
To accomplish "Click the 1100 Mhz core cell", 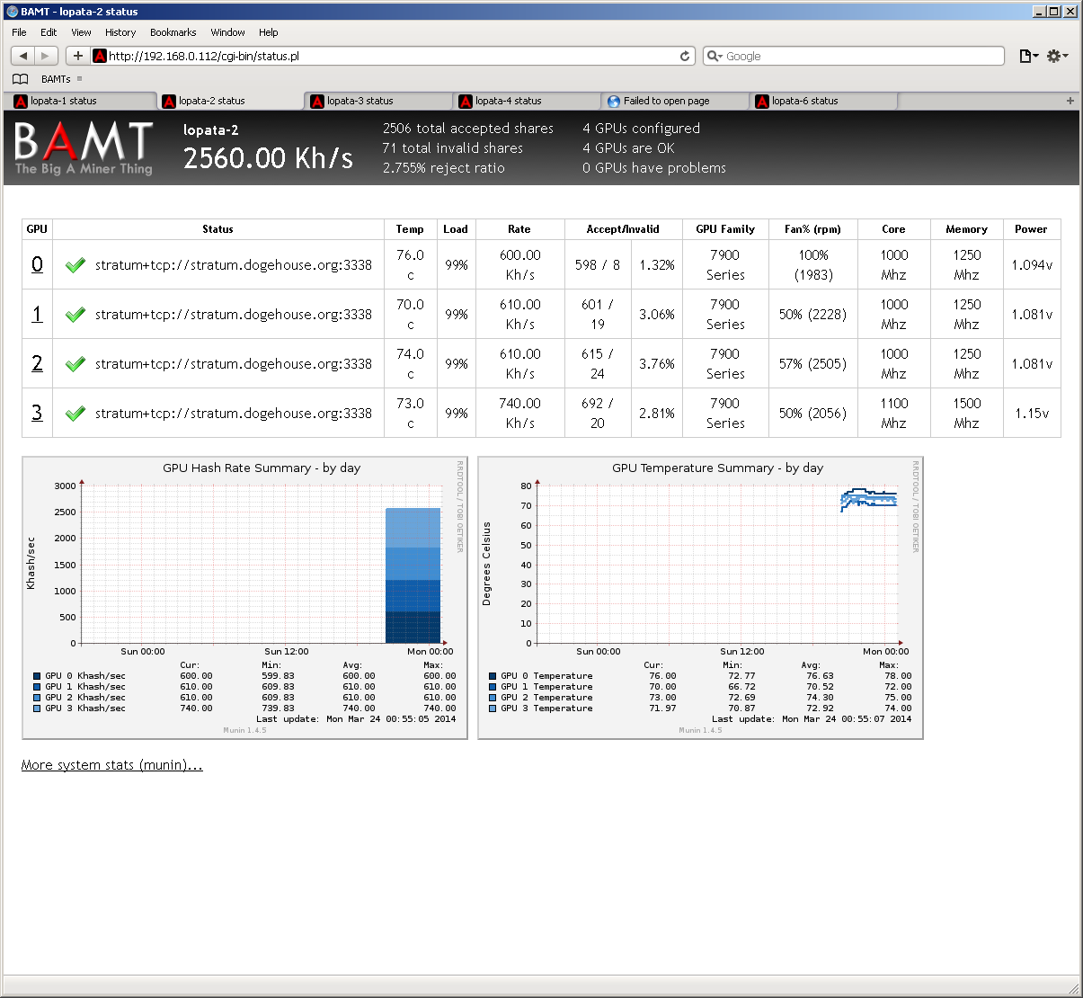I will click(894, 414).
